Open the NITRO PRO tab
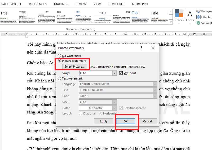The image size is (212, 150). pos(140,4)
